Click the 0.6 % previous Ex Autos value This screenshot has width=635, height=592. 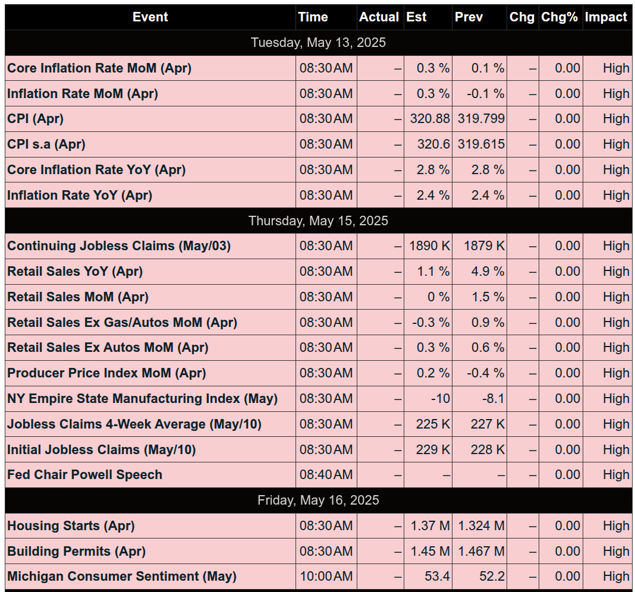[x=488, y=348]
